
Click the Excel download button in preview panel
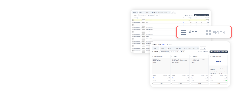click(x=174, y=52)
